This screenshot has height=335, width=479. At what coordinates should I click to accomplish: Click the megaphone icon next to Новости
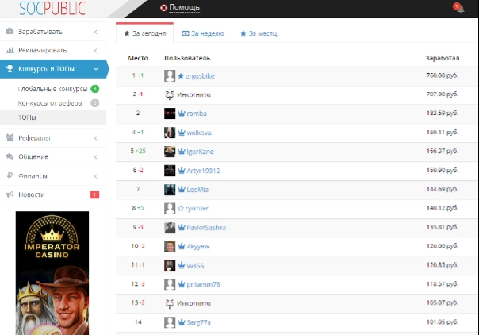point(10,194)
